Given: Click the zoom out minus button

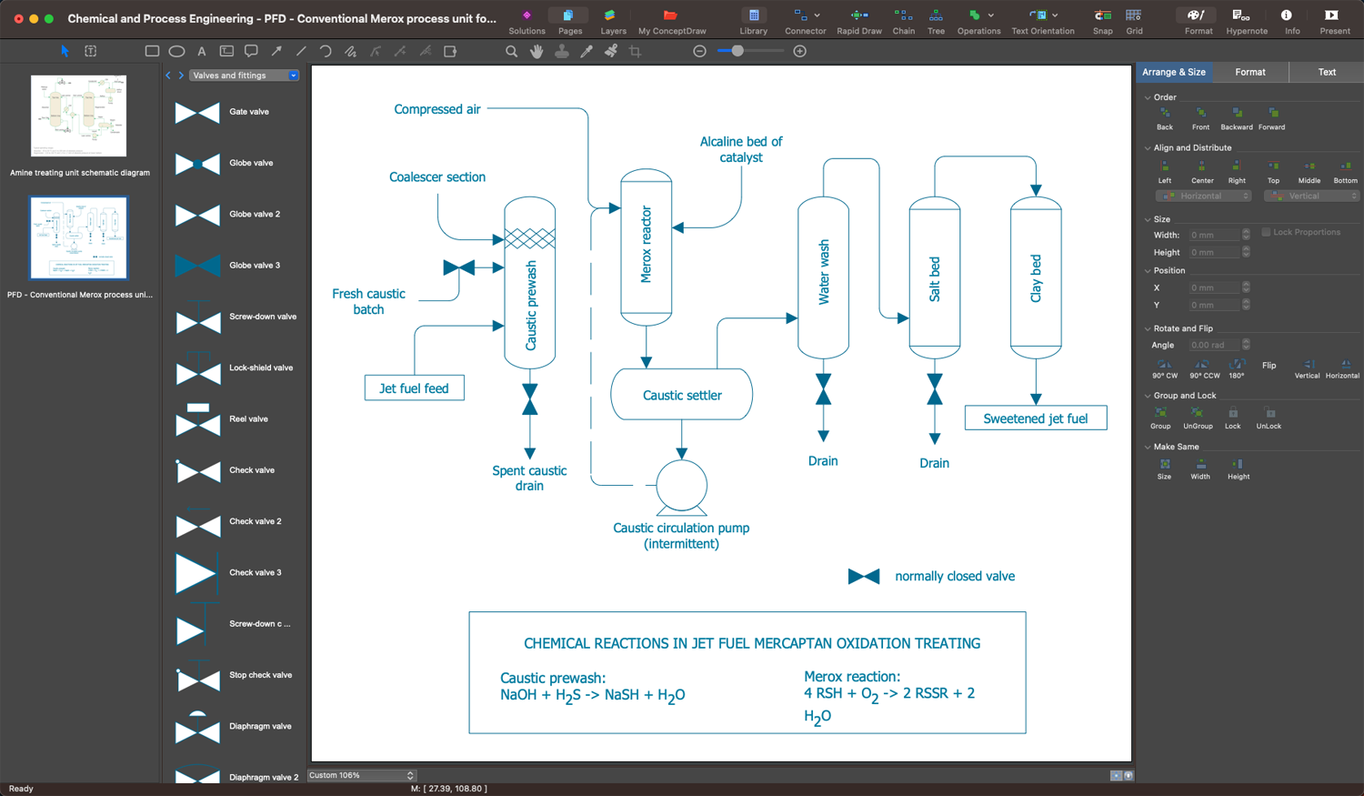Looking at the screenshot, I should coord(699,51).
